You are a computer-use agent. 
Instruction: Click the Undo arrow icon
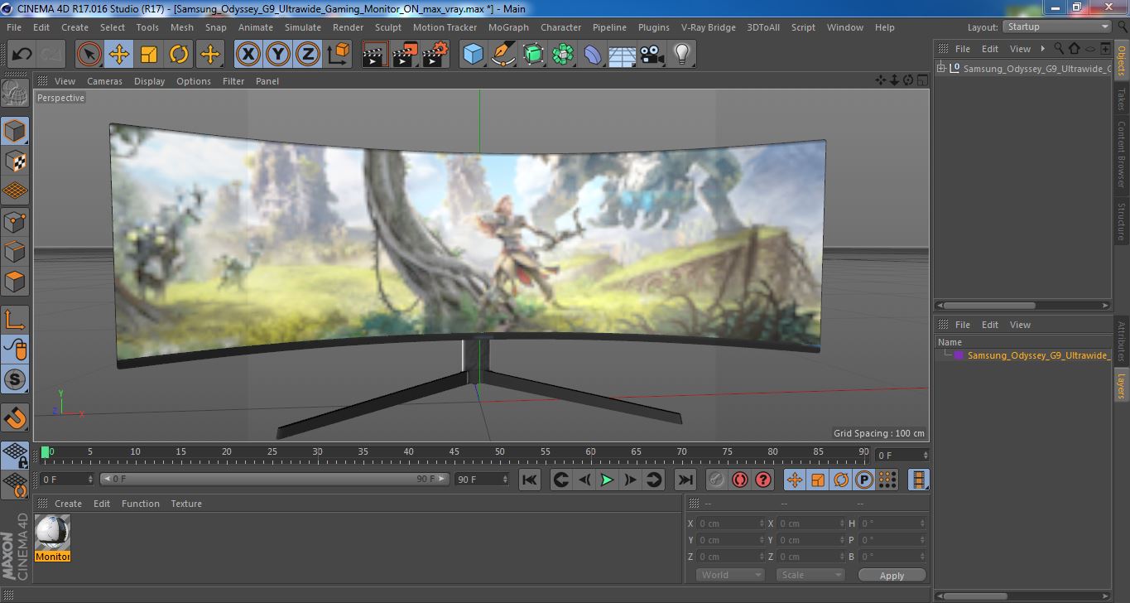22,55
